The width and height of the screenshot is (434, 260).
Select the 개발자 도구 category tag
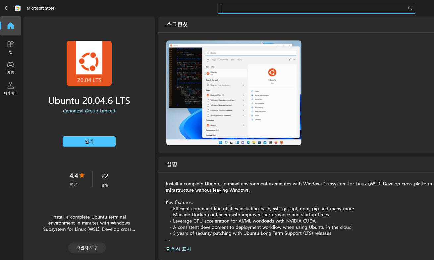click(x=87, y=247)
